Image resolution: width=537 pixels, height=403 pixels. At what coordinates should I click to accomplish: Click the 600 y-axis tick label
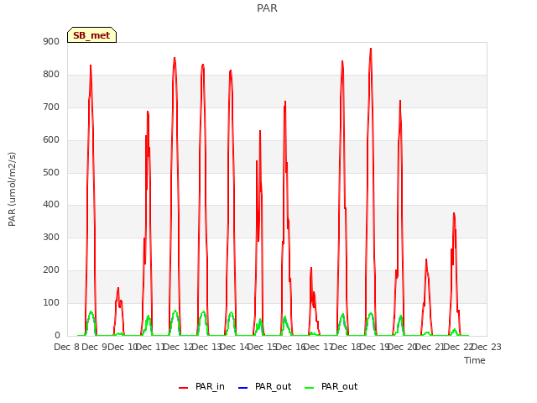[51, 140]
